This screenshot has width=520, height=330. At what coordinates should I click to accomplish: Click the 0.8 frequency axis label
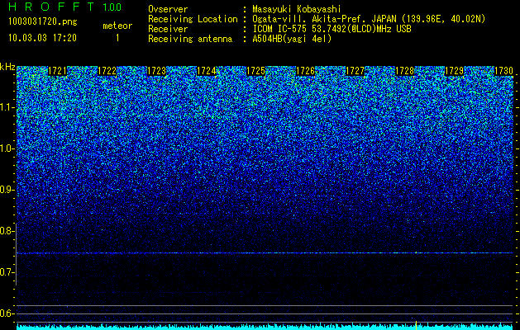[x=7, y=231]
